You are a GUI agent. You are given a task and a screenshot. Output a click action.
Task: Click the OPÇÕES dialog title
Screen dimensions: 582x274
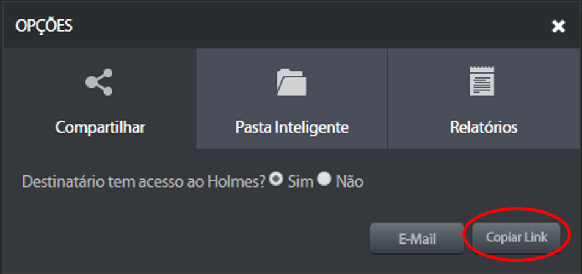point(44,26)
